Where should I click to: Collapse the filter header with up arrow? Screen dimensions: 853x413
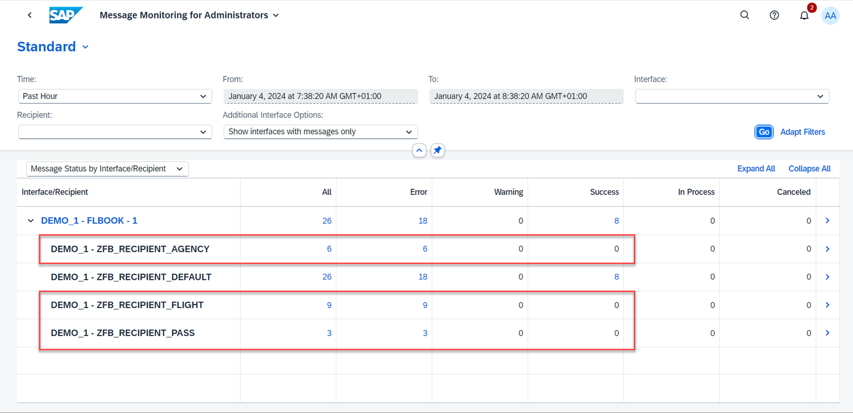[419, 151]
